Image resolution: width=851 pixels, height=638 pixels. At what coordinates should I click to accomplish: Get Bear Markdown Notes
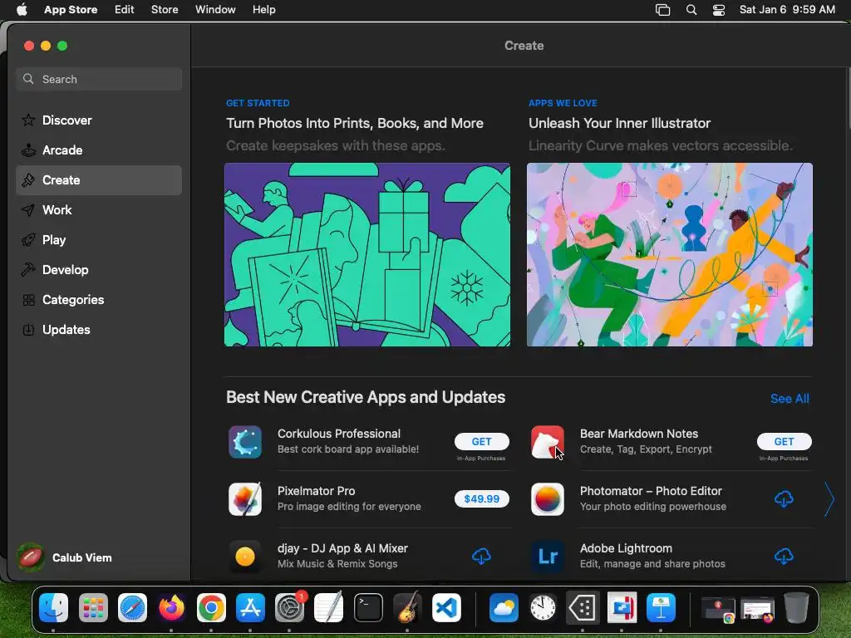(x=784, y=442)
